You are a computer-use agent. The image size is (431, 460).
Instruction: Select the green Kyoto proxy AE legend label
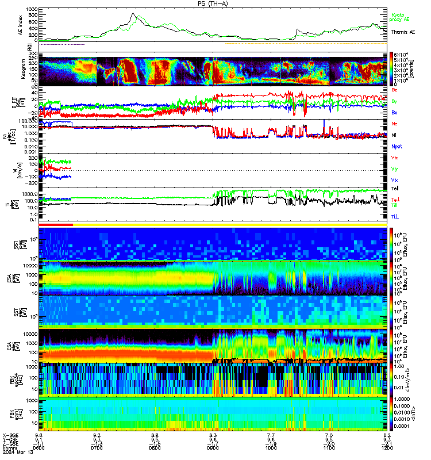[399, 17]
